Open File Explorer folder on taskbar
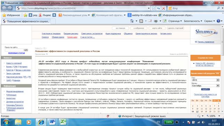 pyautogui.click(x=18, y=122)
